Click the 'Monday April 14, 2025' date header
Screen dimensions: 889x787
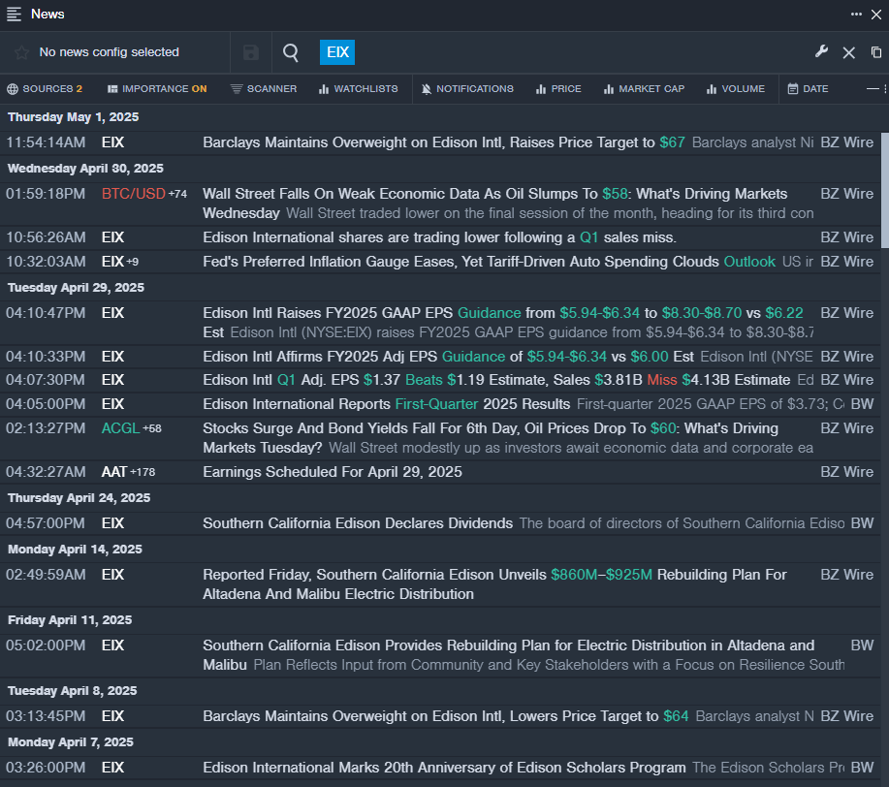(x=75, y=550)
